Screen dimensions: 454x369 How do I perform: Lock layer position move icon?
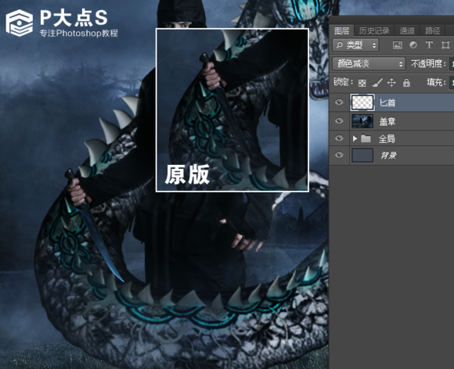coord(391,83)
